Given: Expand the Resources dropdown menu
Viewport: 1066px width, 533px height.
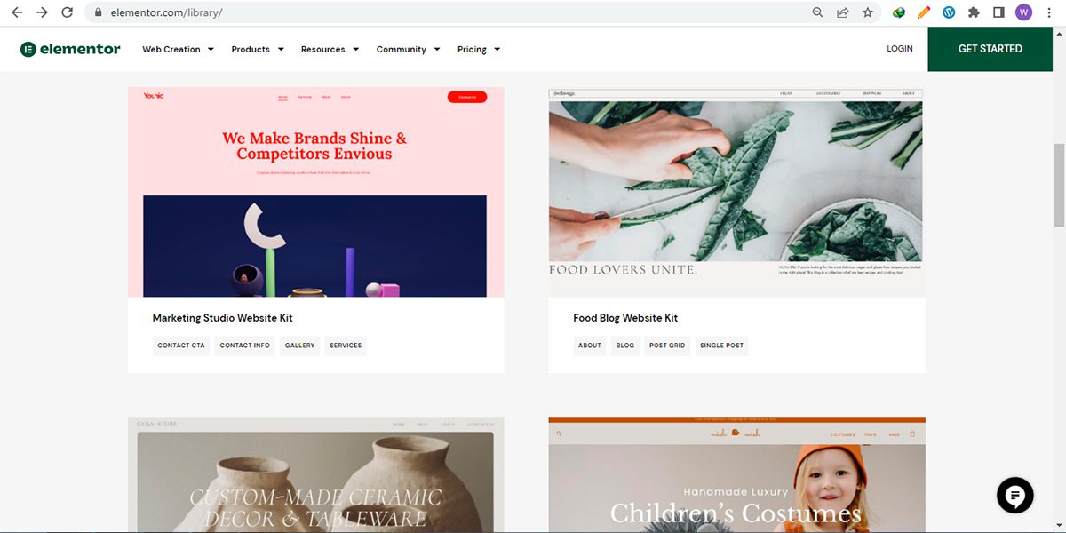Looking at the screenshot, I should coord(330,49).
